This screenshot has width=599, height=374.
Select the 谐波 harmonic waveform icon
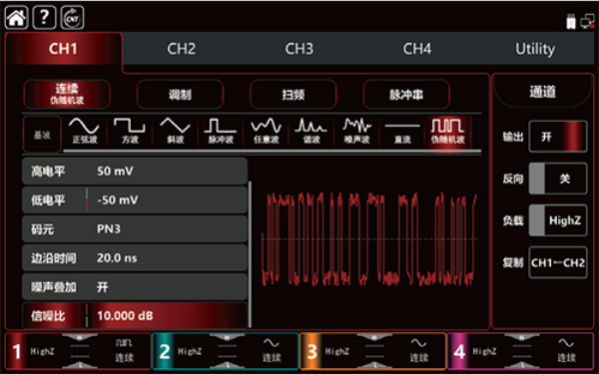[311, 132]
